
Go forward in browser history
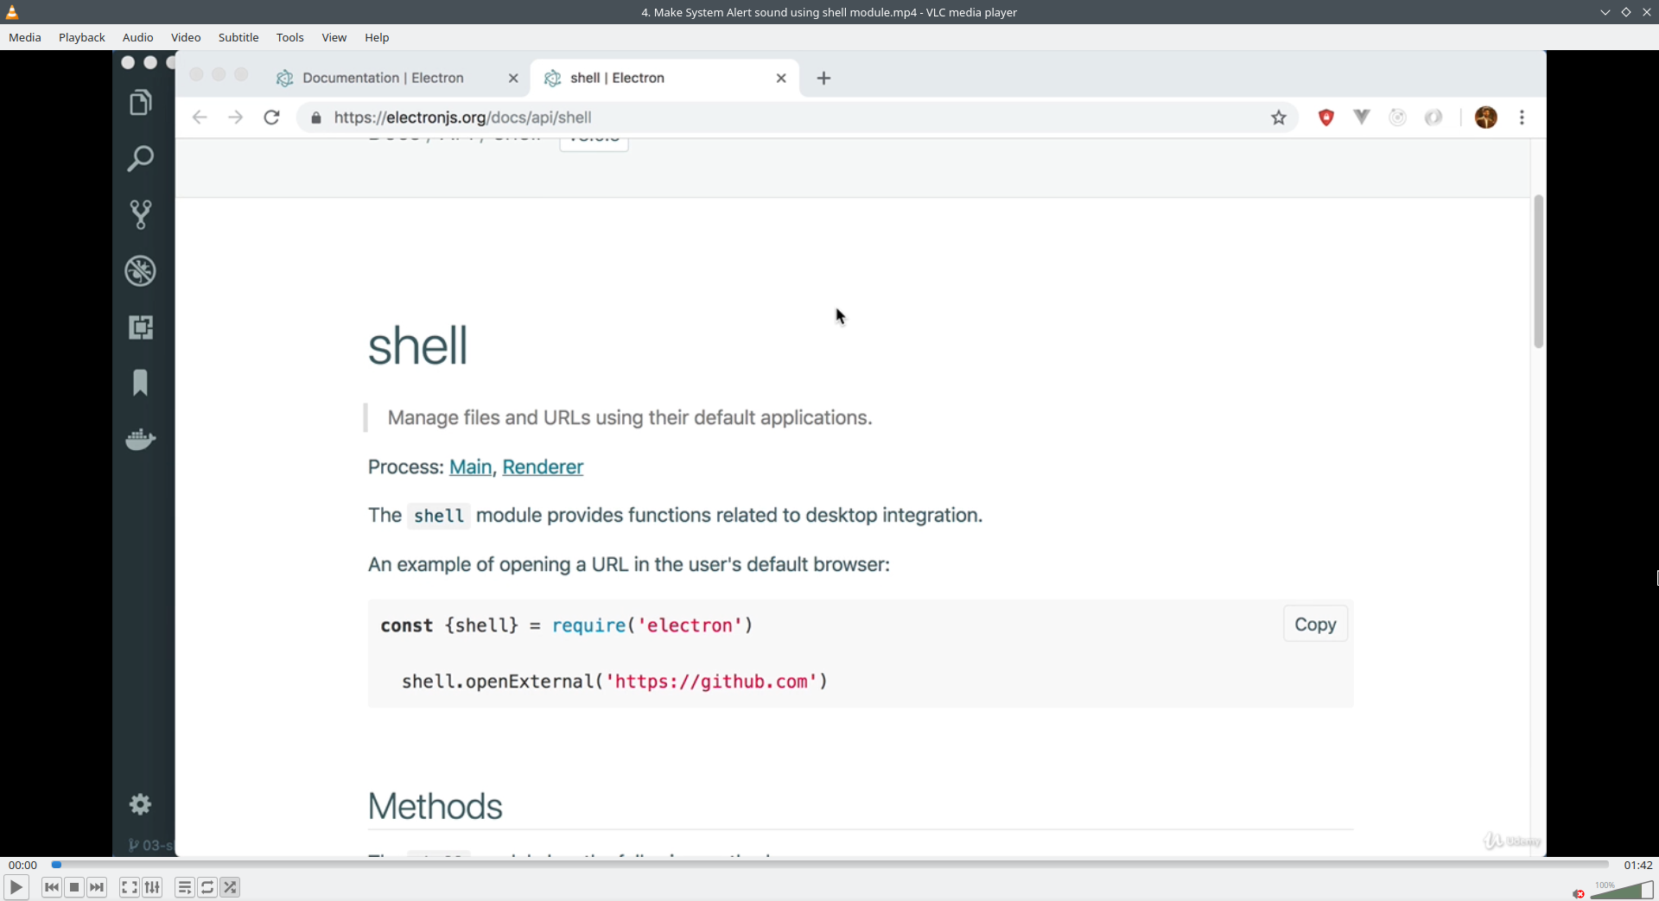coord(236,117)
